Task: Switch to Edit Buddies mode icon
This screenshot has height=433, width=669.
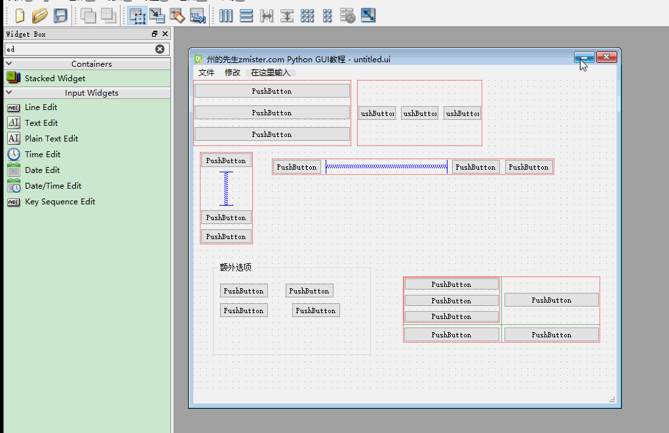Action: coord(178,16)
